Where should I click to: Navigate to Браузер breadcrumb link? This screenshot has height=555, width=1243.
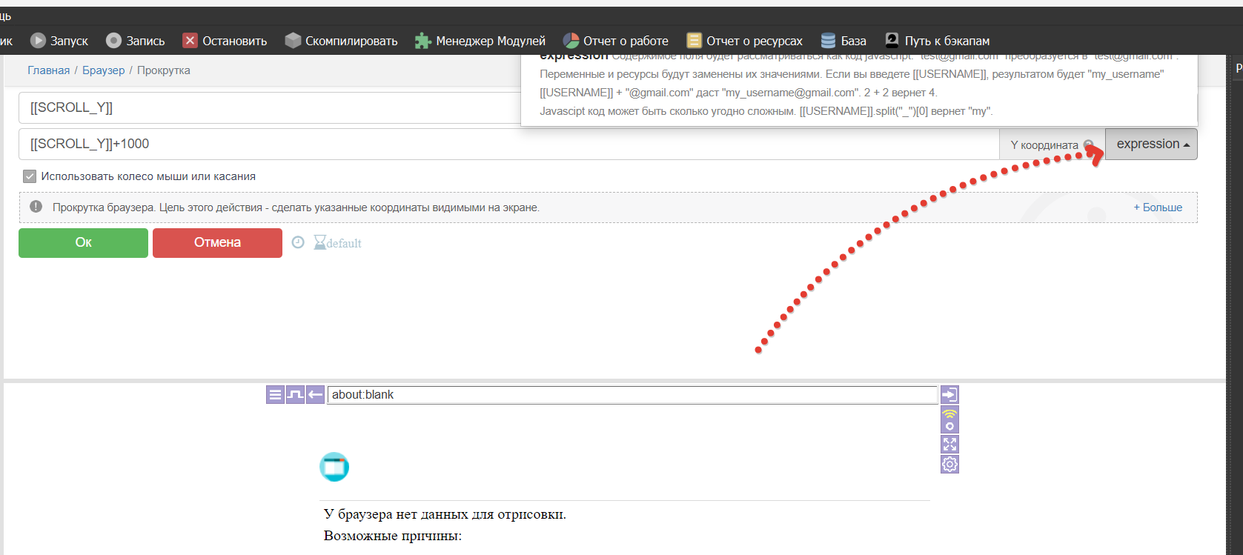[x=103, y=70]
